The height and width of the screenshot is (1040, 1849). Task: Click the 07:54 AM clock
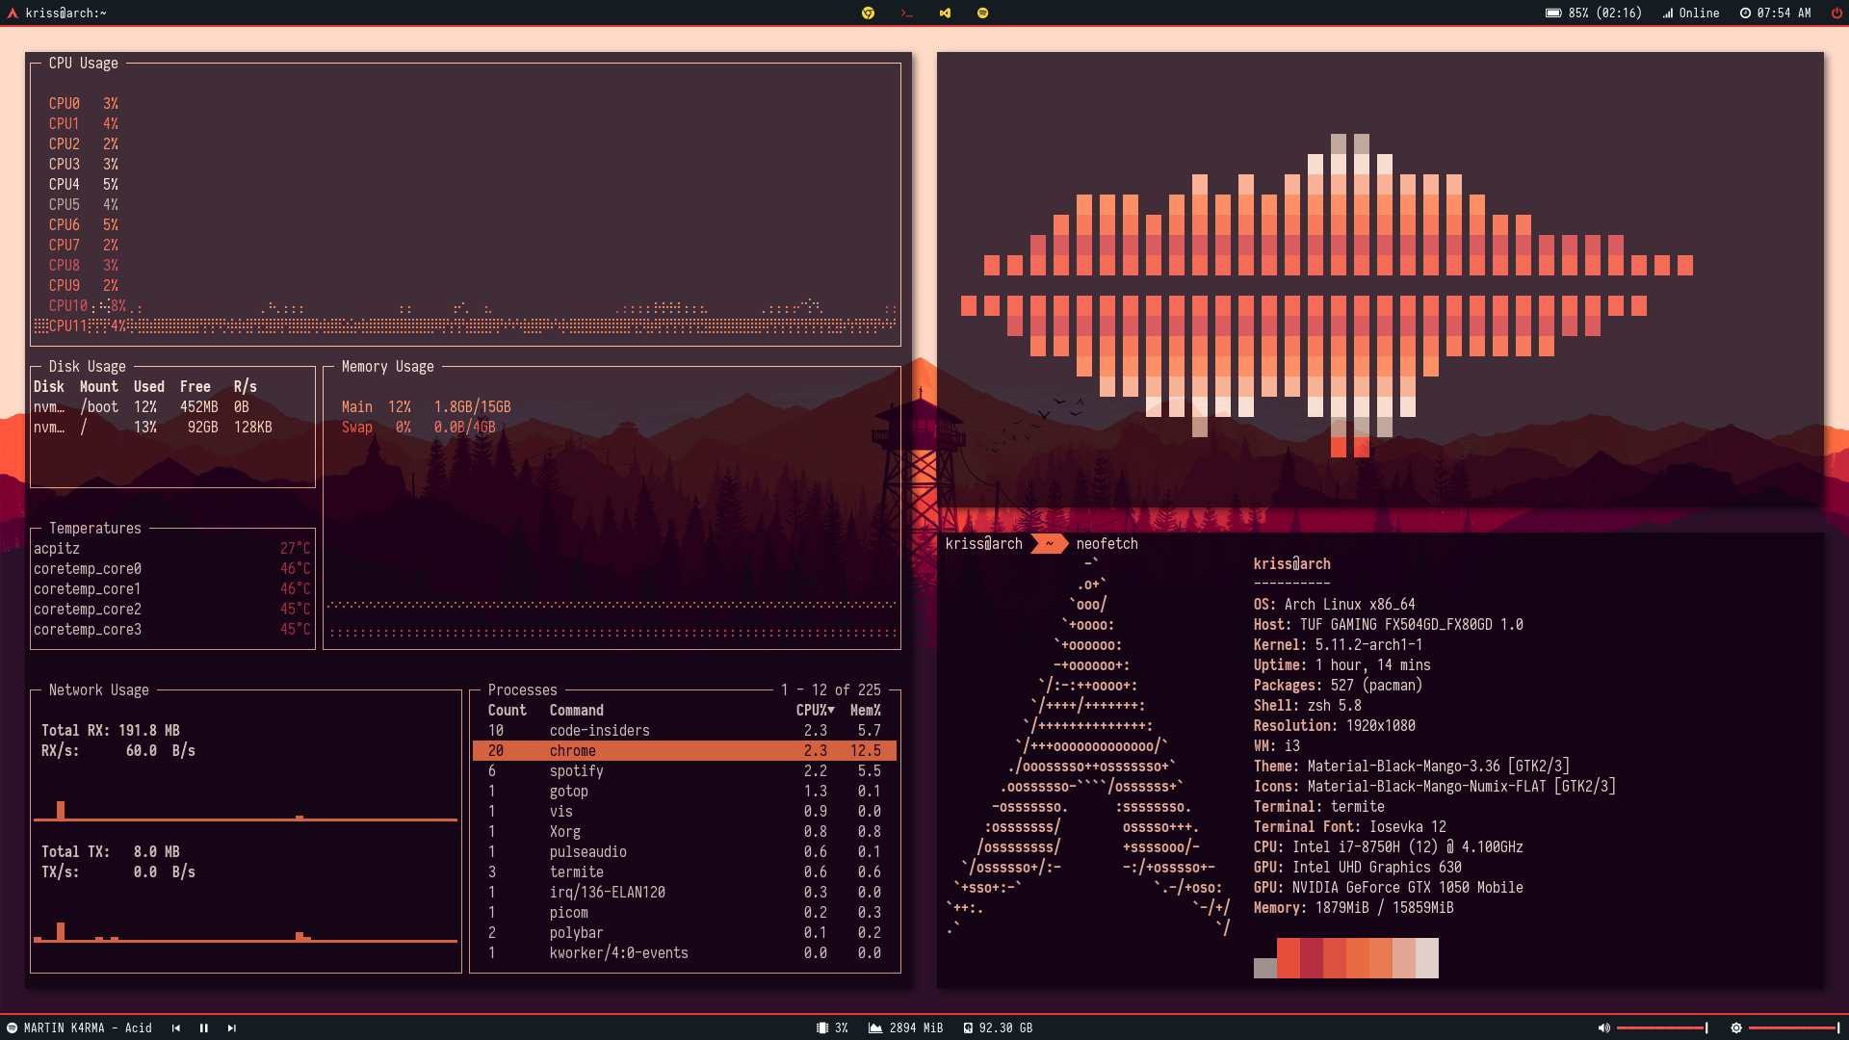1775,13
